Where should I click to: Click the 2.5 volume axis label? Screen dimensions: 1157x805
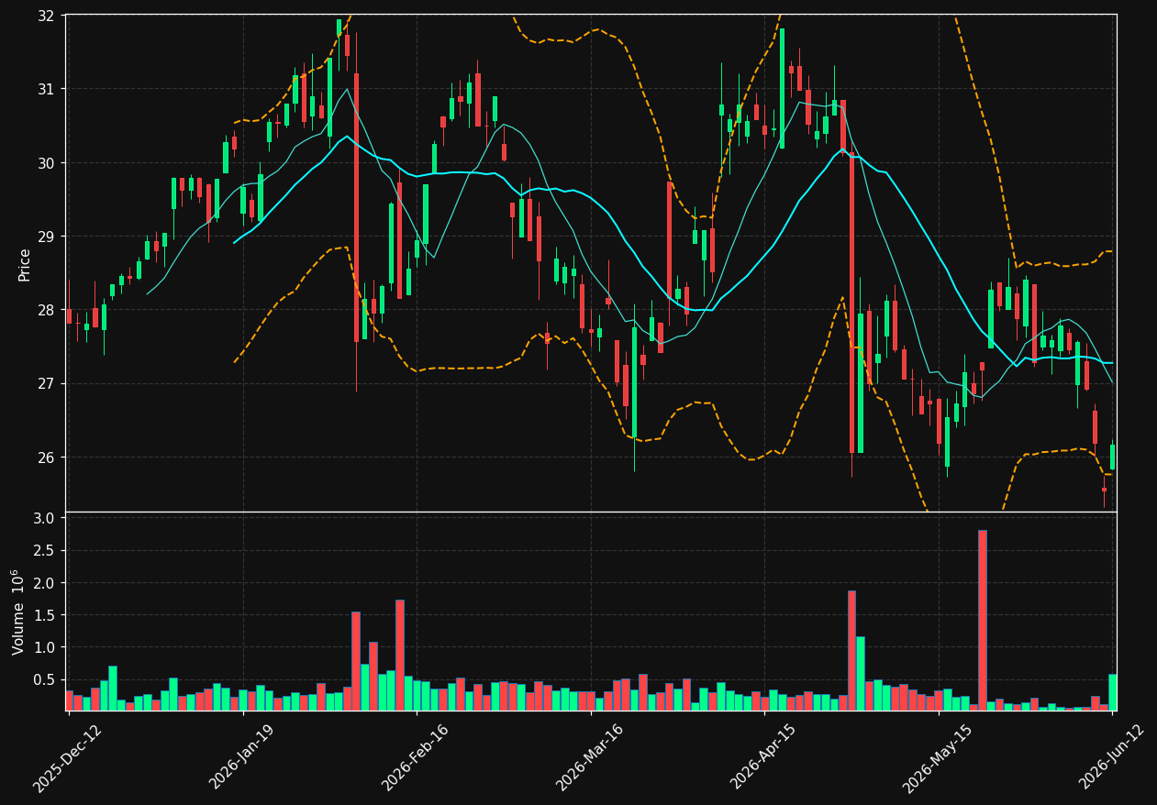(43, 551)
